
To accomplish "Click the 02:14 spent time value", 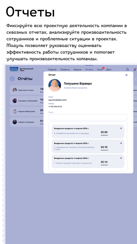I will click(104, 162).
